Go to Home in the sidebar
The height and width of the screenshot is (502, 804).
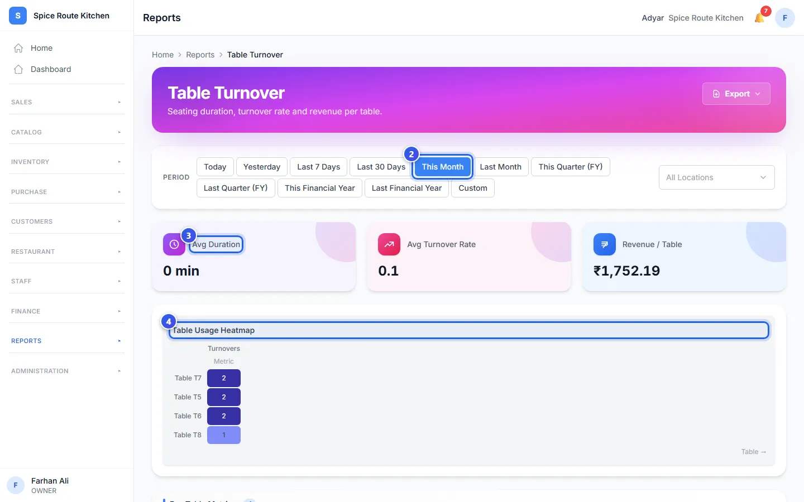coord(66,48)
